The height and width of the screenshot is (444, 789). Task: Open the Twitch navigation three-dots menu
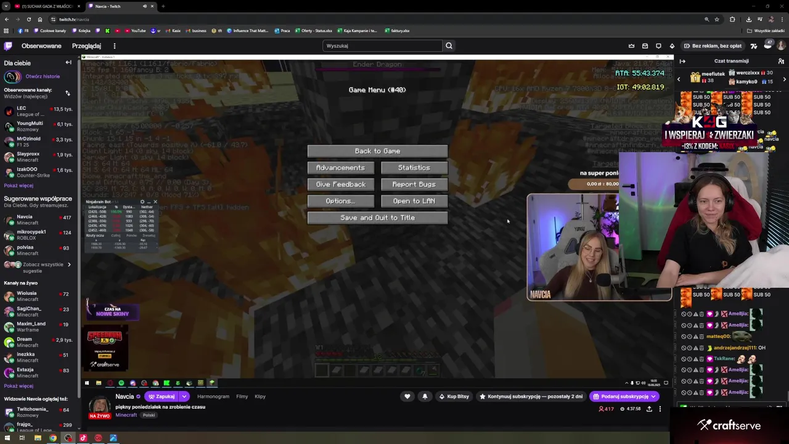(x=114, y=46)
